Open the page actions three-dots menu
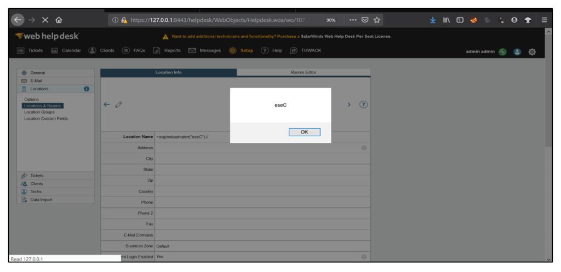Viewport: 561px width, 272px height. (353, 20)
